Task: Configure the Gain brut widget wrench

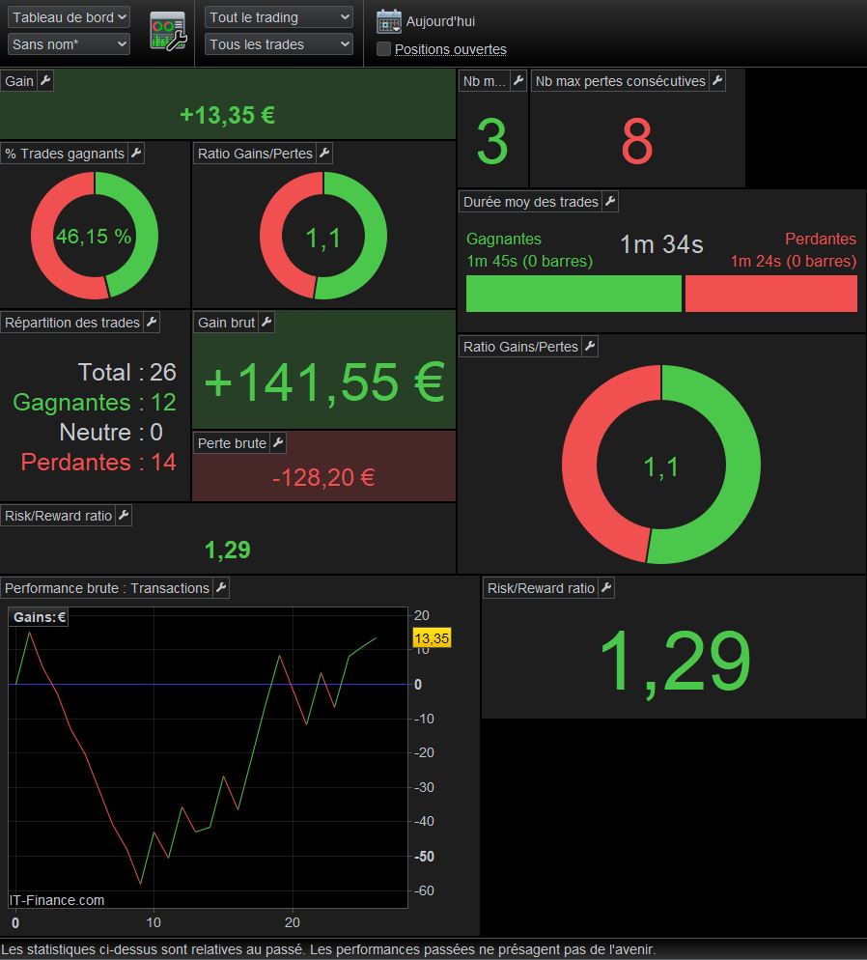Action: pos(266,322)
